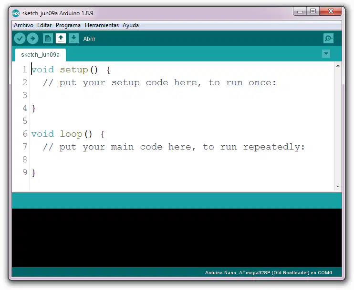This screenshot has height=290, width=354.
Task: Click the Arduino Nano COM4 status text
Action: click(269, 273)
